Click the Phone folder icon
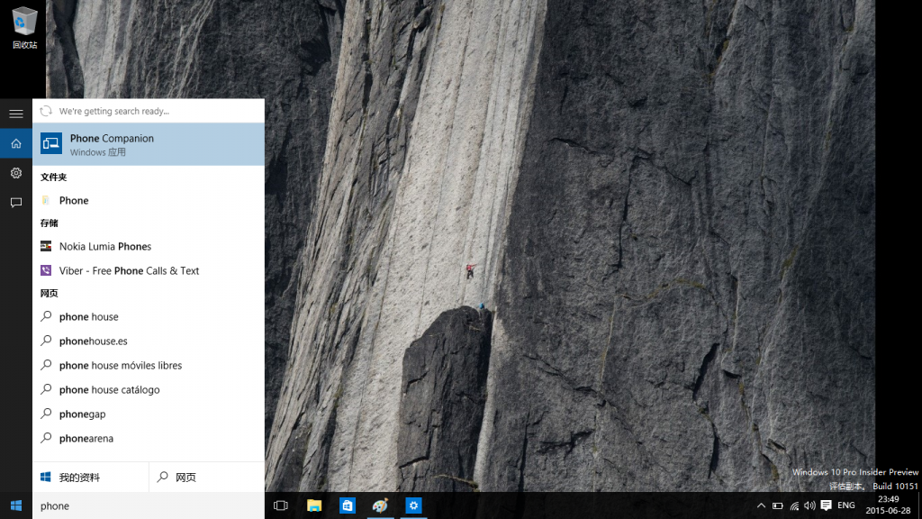Screen dimensions: 922x519 [46, 201]
